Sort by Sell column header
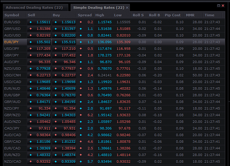This screenshot has height=166, width=230. tap(39, 15)
